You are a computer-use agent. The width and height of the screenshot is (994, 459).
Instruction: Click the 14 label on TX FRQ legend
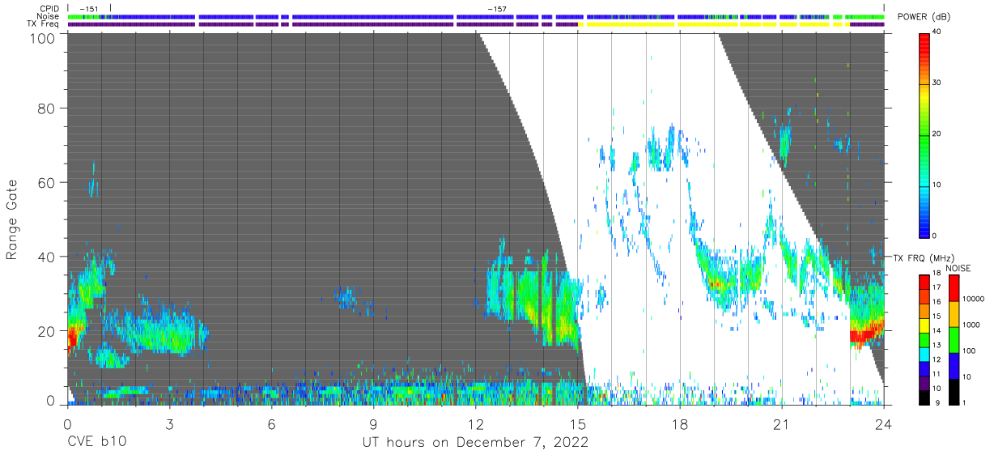(x=937, y=330)
